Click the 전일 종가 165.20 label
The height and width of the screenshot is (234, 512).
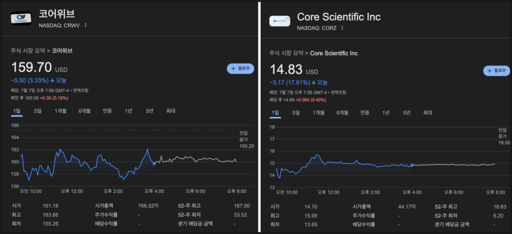tap(246, 139)
